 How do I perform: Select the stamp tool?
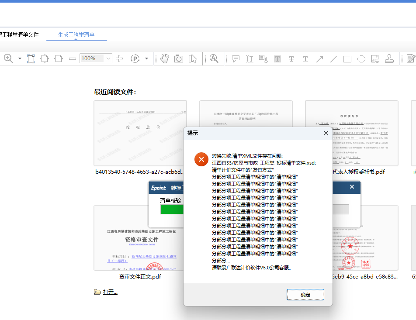pos(389,58)
